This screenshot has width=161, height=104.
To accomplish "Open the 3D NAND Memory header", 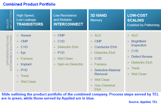I will (x=106, y=20).
